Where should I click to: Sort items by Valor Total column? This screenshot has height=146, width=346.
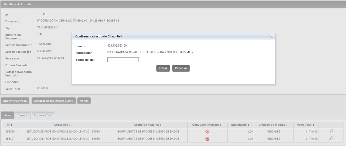(306, 125)
